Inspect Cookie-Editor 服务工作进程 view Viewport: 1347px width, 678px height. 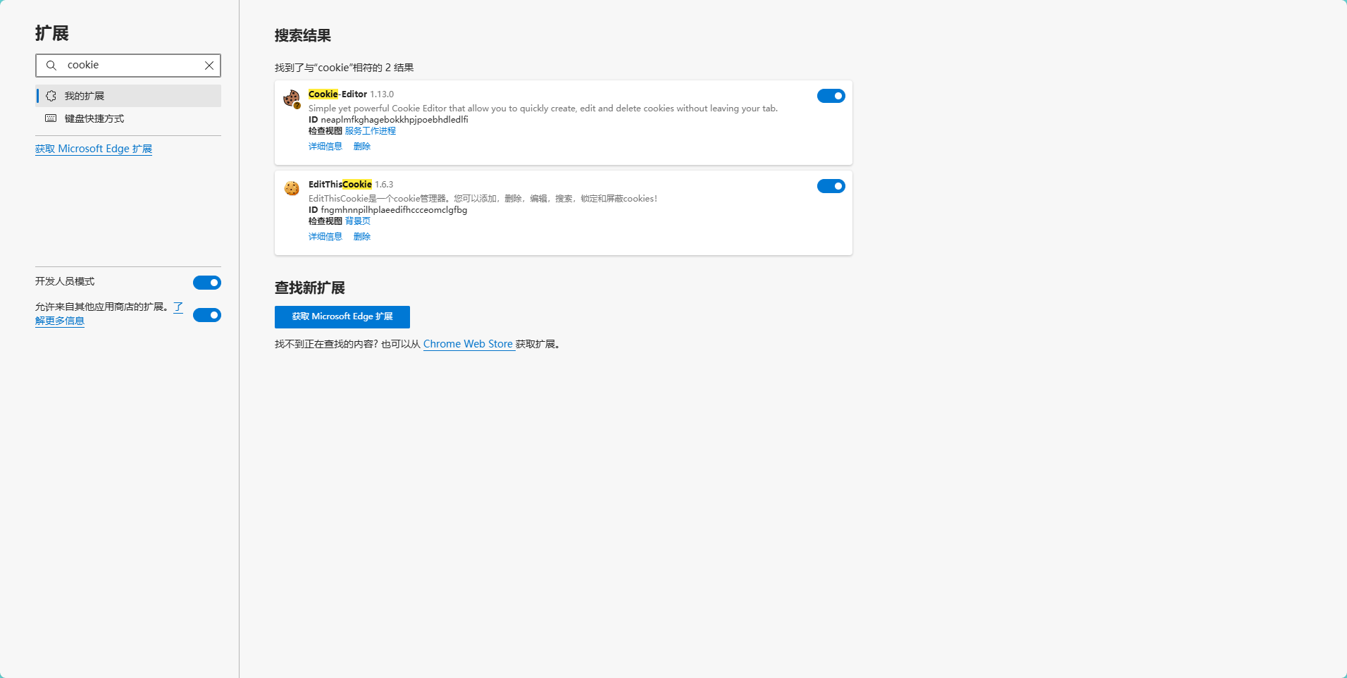pos(370,131)
